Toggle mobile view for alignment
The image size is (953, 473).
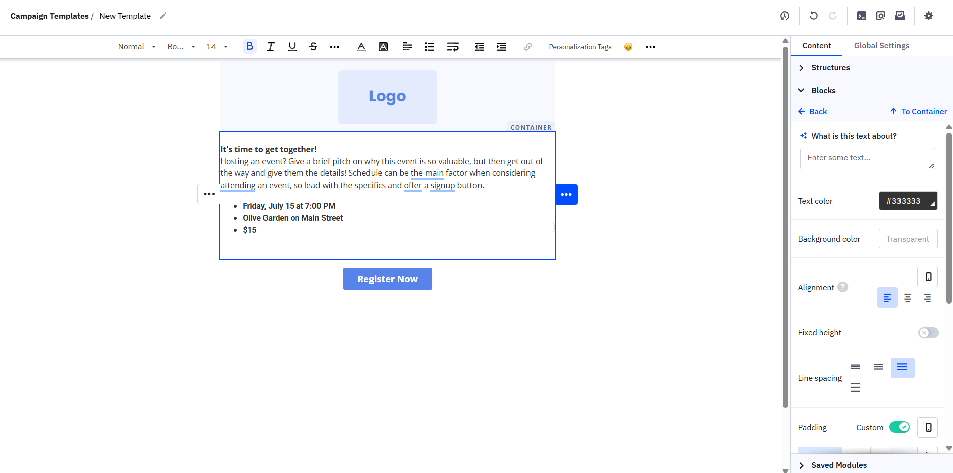[928, 277]
